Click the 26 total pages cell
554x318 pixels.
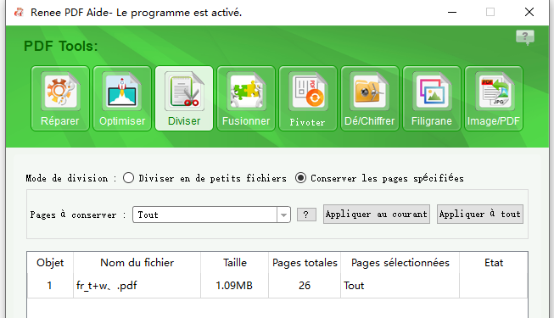tap(305, 286)
